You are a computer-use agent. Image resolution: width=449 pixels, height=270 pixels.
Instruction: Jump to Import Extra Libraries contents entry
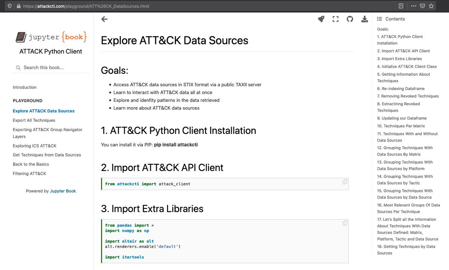point(399,59)
